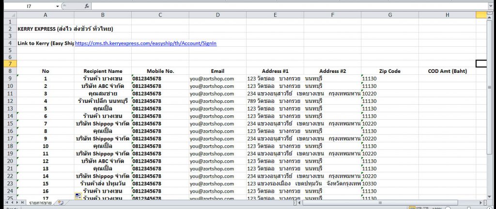496x209 pixels.
Task: Open the Name Box dropdown arrow
Action: tap(58, 6)
